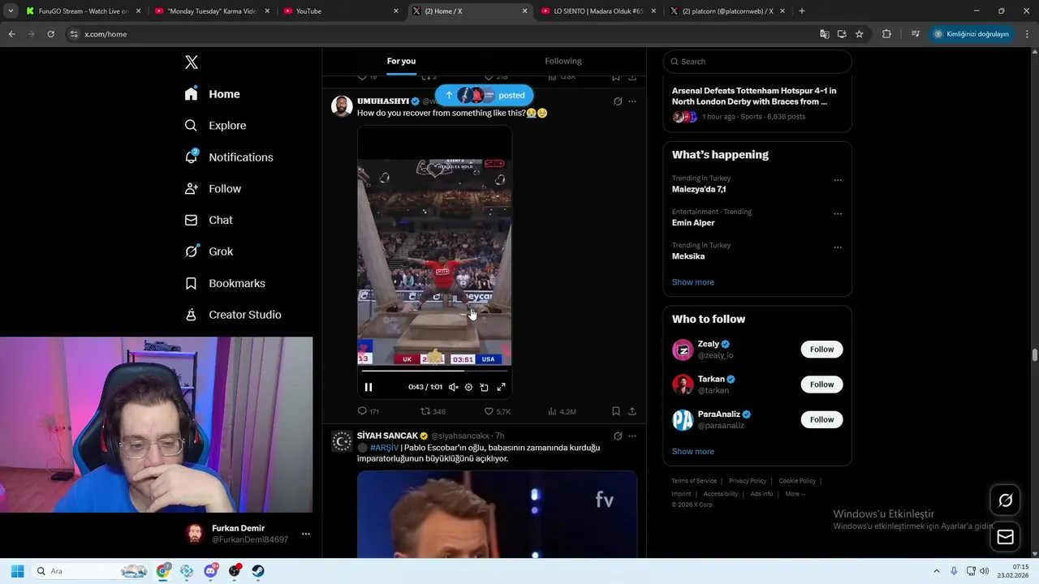Bookmark the UMUHASHYI post
The width and height of the screenshot is (1039, 584).
616,411
